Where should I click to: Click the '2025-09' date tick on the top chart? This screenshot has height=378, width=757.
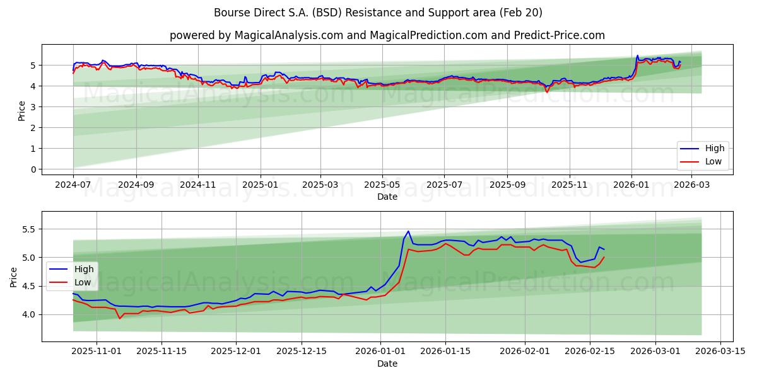pos(507,185)
